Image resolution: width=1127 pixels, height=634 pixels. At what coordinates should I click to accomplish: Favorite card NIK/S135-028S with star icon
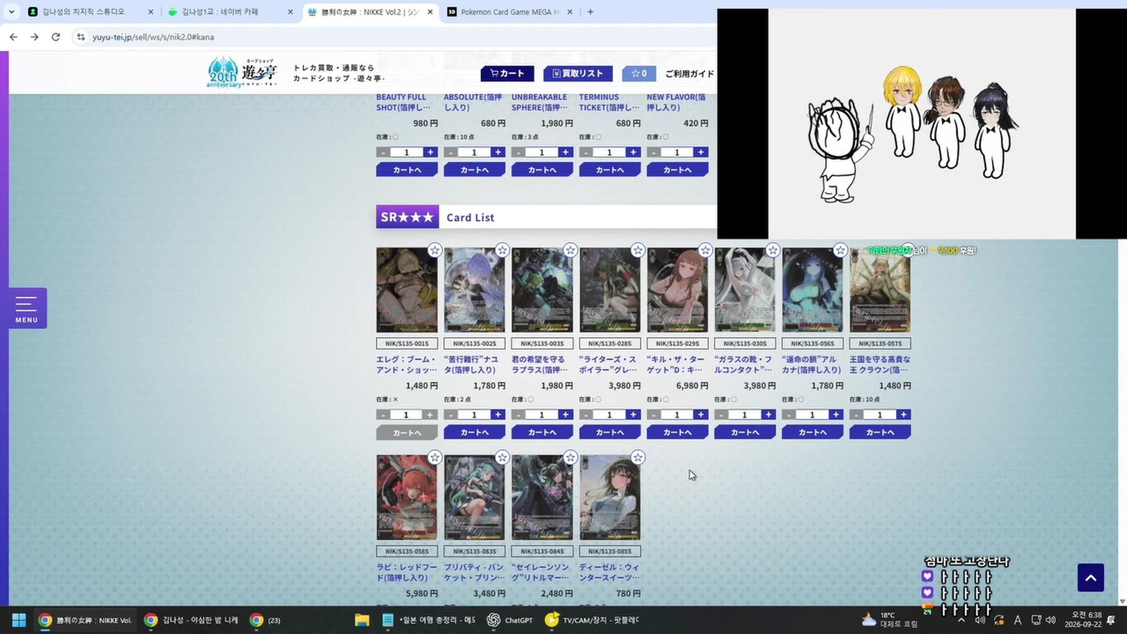638,250
